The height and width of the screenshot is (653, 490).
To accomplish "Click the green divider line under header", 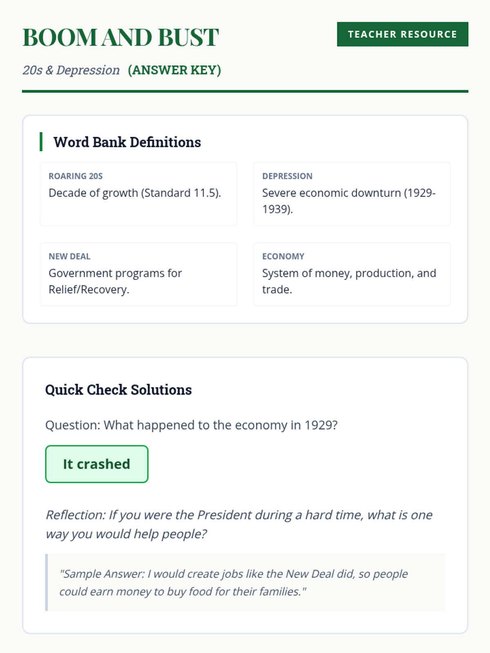I will (245, 91).
